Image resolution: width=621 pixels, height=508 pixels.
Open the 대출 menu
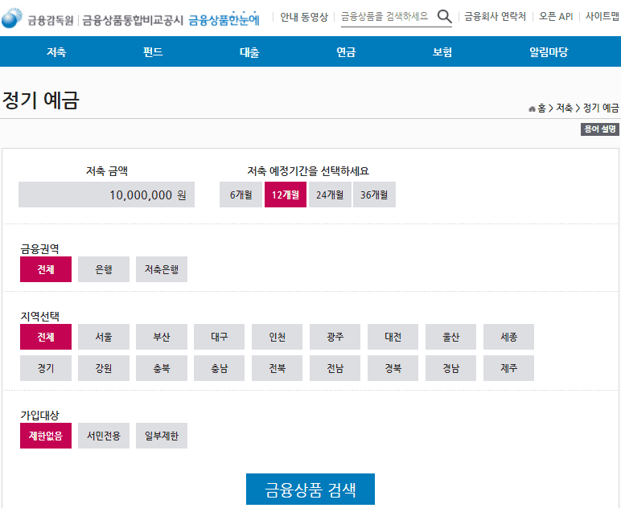pos(249,52)
